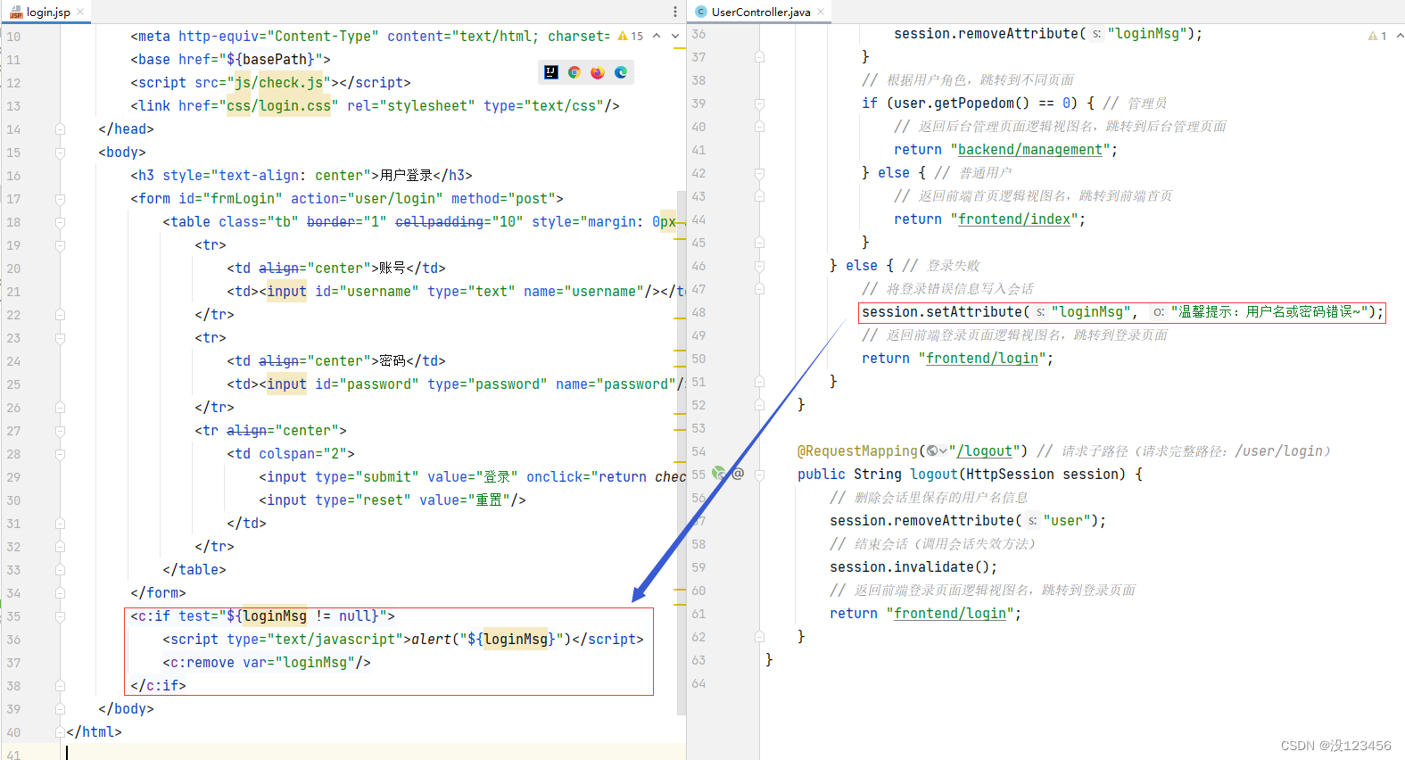The width and height of the screenshot is (1405, 760).
Task: Follow the "backend/management" view link
Action: click(1030, 150)
